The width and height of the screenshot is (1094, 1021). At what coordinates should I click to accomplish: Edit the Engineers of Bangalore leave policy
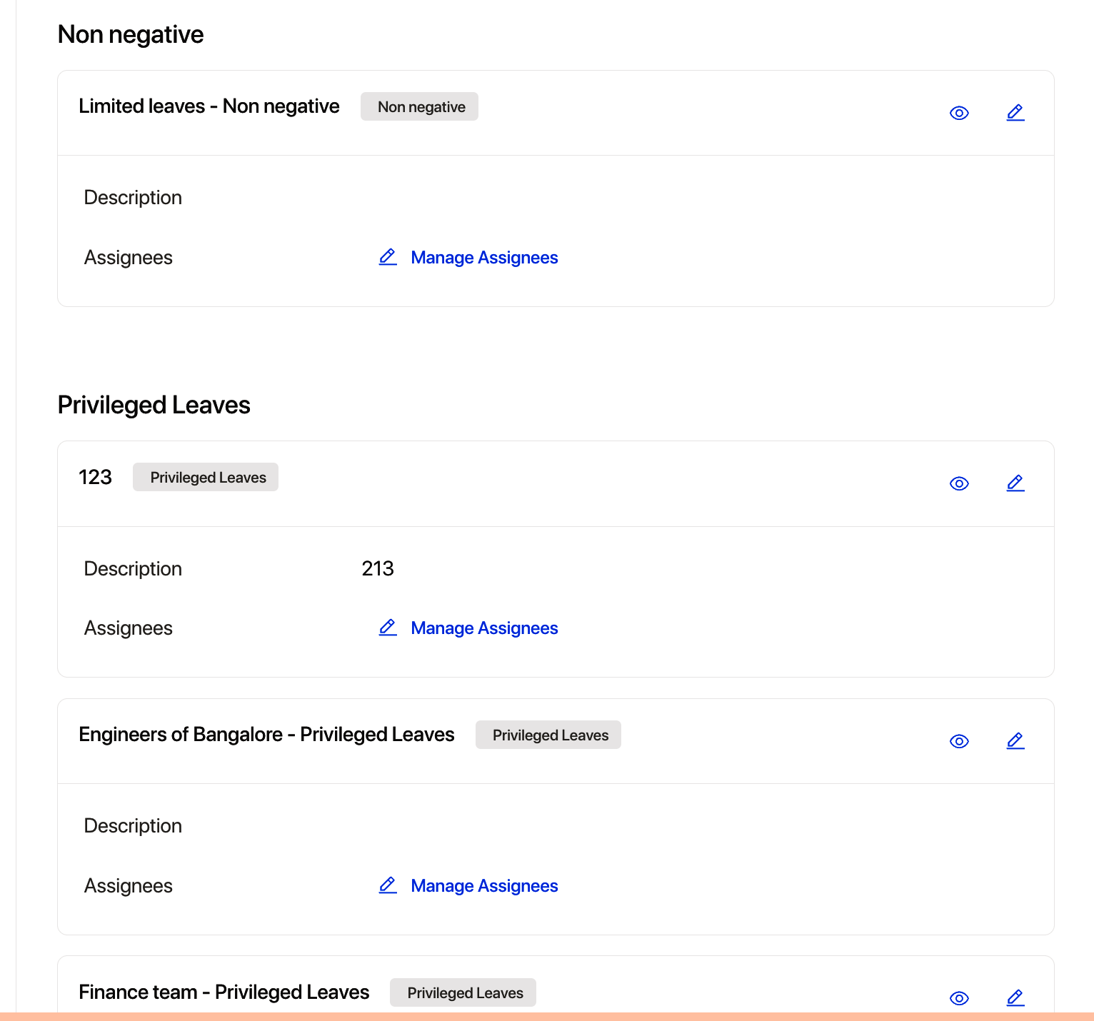tap(1015, 741)
